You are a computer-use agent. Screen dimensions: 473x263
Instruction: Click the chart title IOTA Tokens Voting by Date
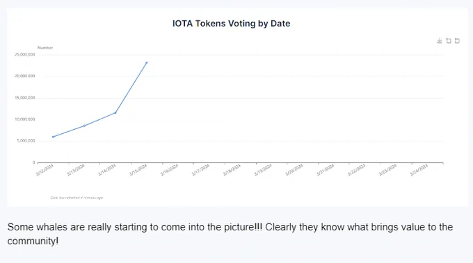tap(232, 24)
